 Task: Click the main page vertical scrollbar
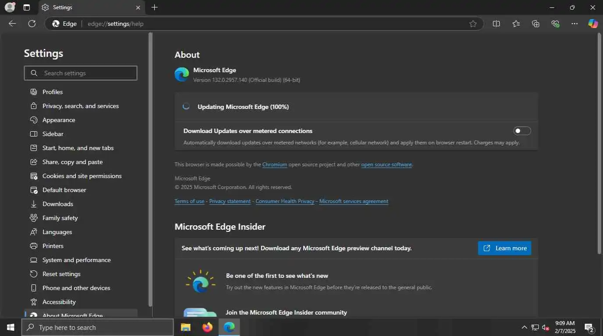coord(599,143)
